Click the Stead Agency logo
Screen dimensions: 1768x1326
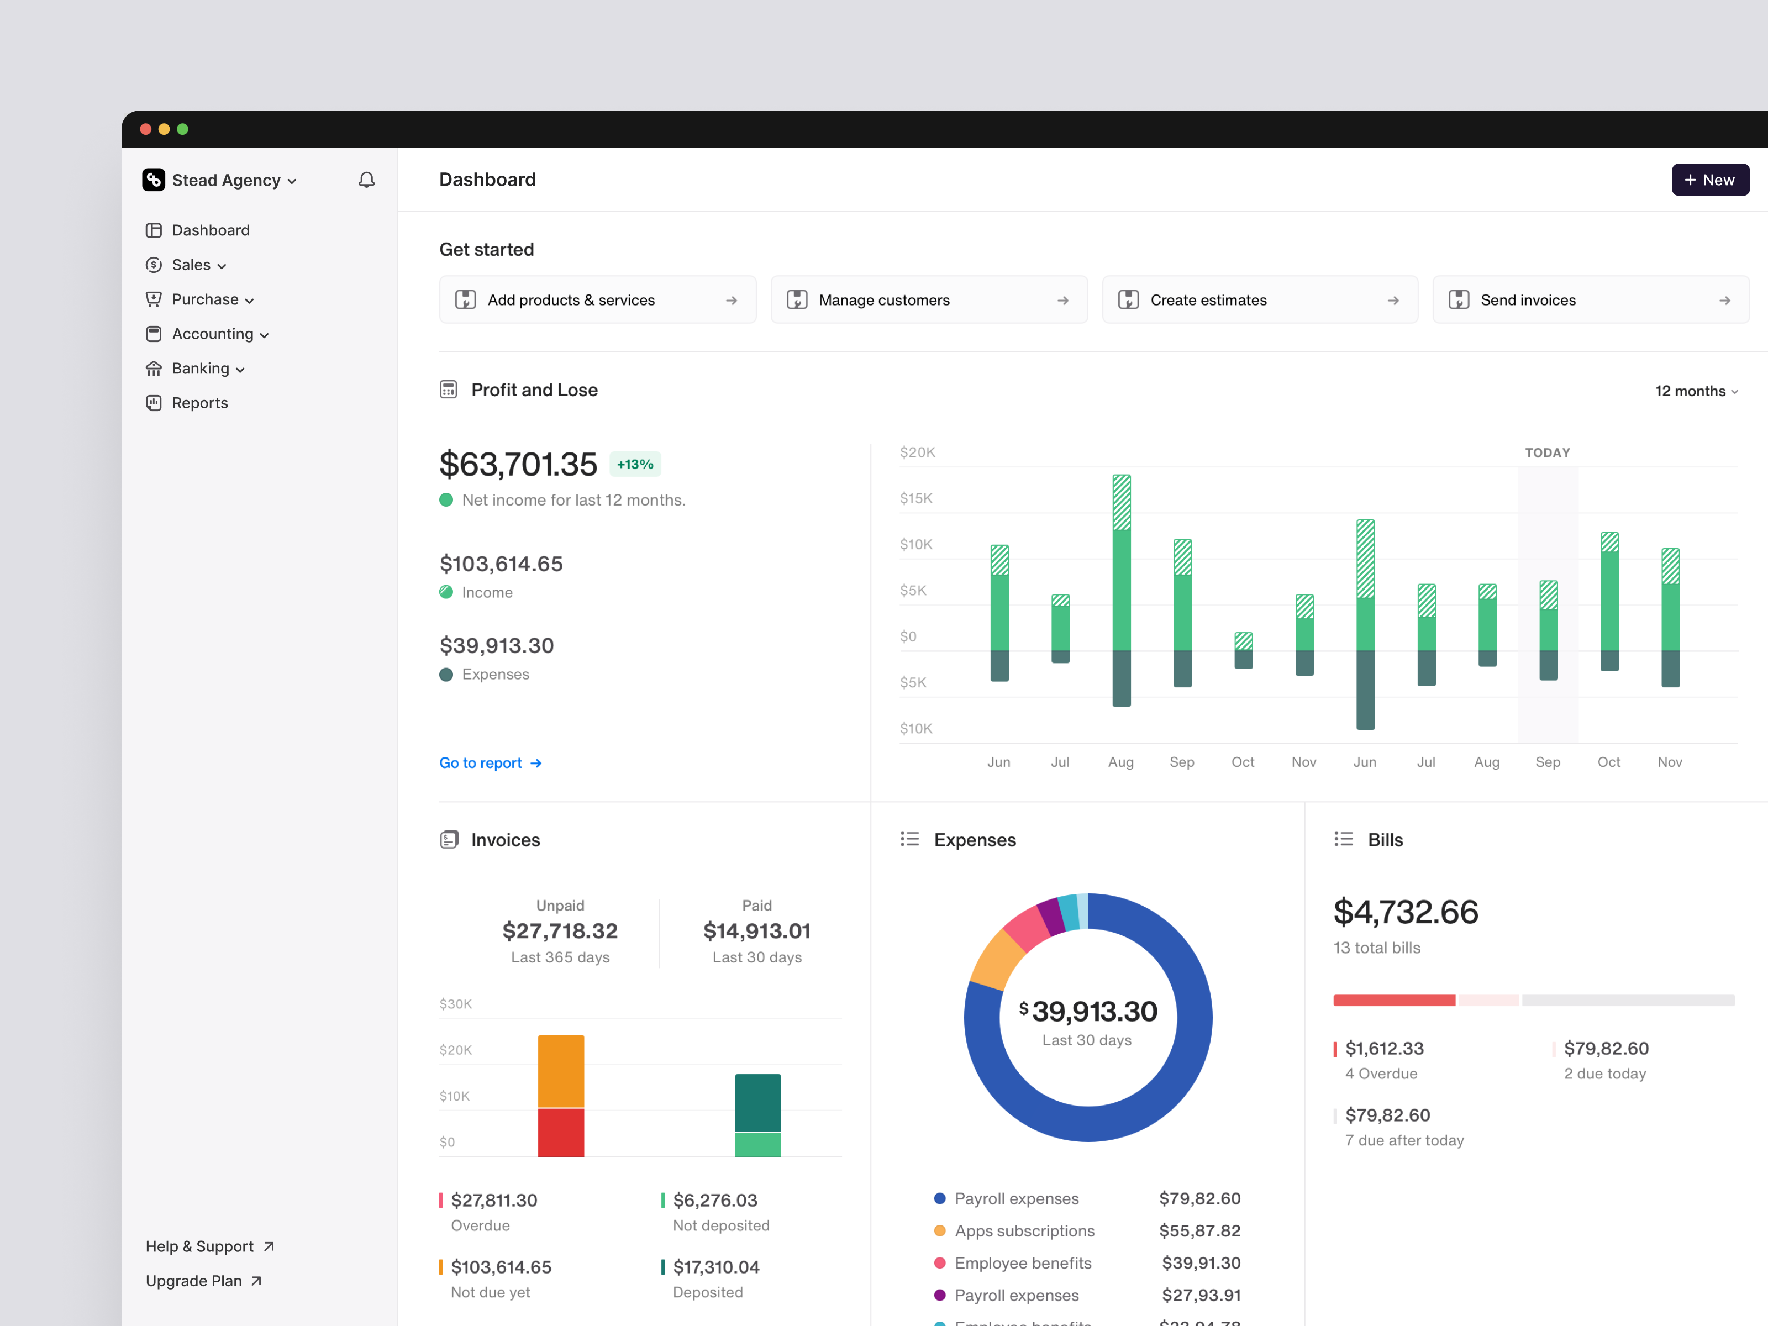point(154,180)
